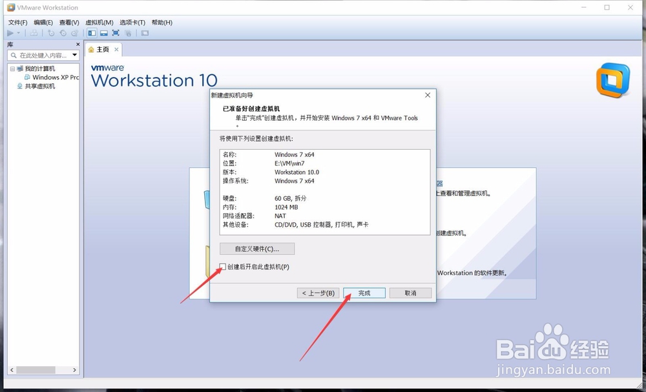646x392 pixels.
Task: Click the console view toolbar icon
Action: [145, 33]
